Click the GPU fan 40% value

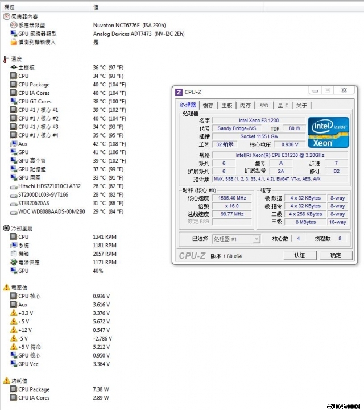98,271
